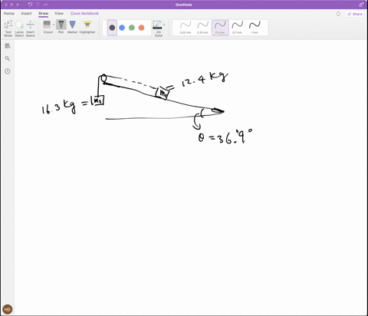Click the handwritten 12.4 kg label

(x=205, y=79)
